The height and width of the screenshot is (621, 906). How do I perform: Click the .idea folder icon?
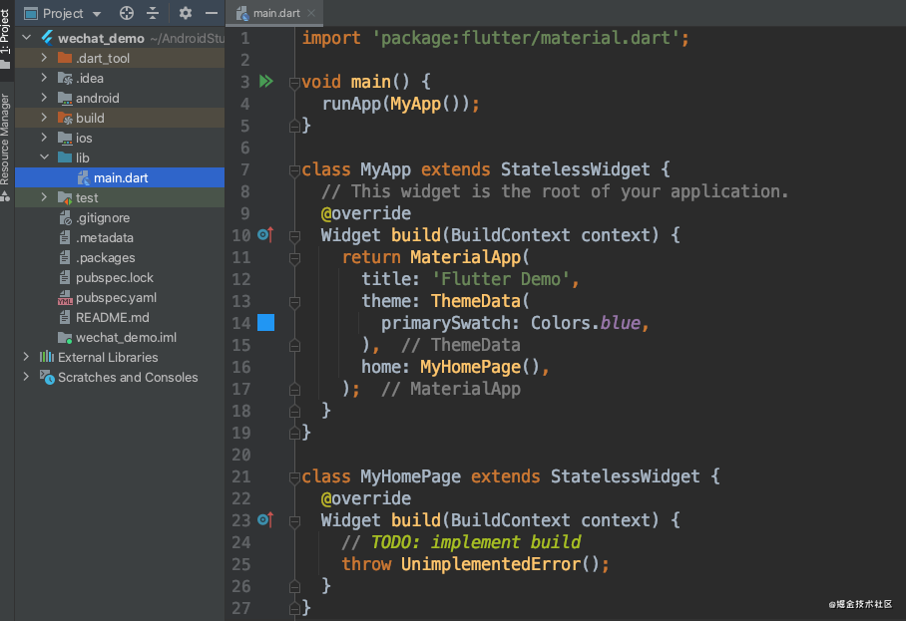coord(65,78)
